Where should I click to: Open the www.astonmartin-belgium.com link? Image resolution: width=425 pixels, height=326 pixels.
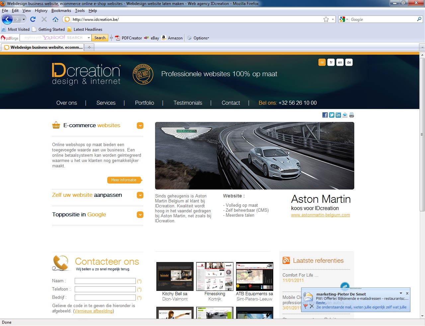pos(320,215)
